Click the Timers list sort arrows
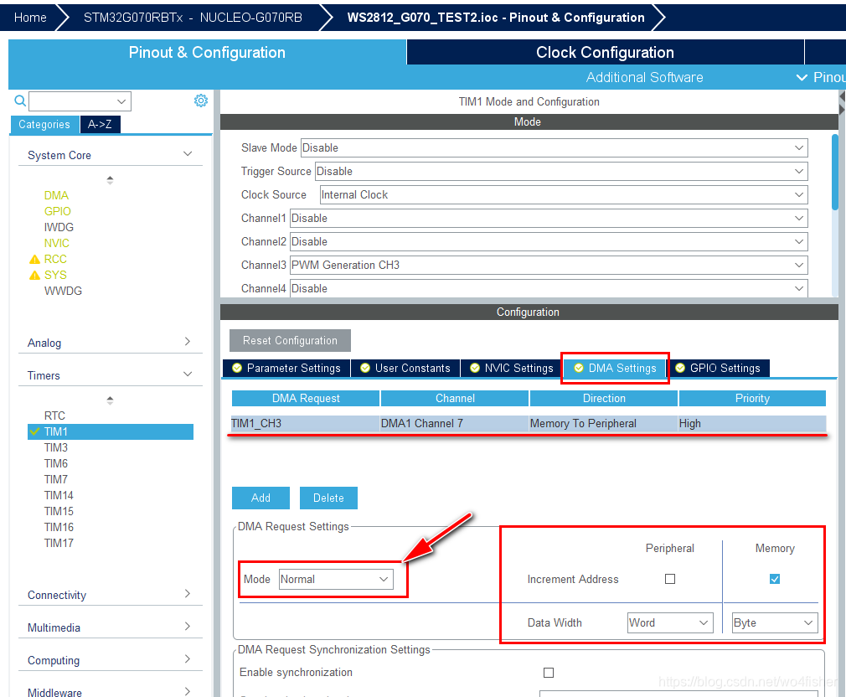This screenshot has height=697, width=846. 110,400
